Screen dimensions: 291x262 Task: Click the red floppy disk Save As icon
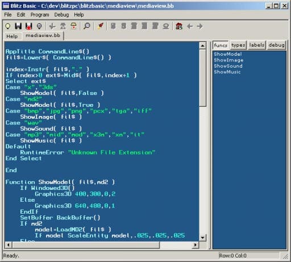[29, 26]
